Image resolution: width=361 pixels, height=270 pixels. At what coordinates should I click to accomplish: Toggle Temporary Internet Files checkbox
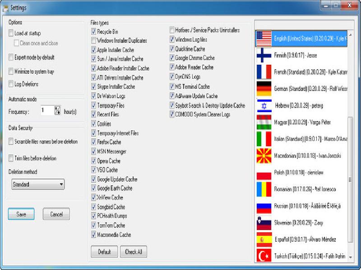point(93,133)
